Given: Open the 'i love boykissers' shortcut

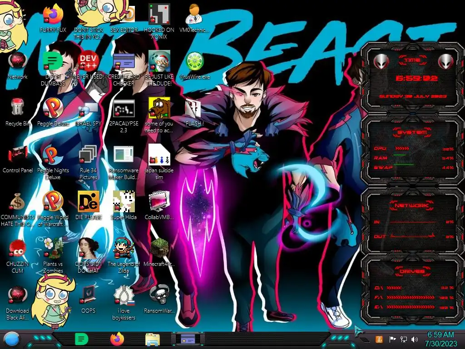Looking at the screenshot, I should tap(124, 294).
